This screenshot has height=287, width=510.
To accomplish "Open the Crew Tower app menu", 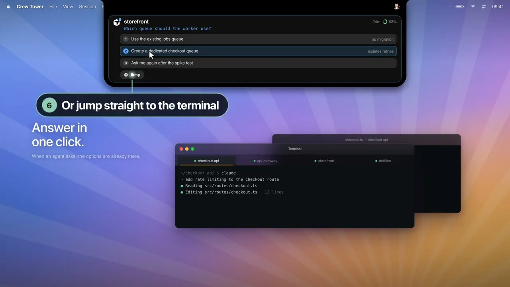I will (30, 6).
